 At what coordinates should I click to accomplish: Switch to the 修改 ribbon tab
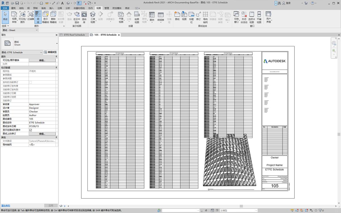tap(127, 8)
